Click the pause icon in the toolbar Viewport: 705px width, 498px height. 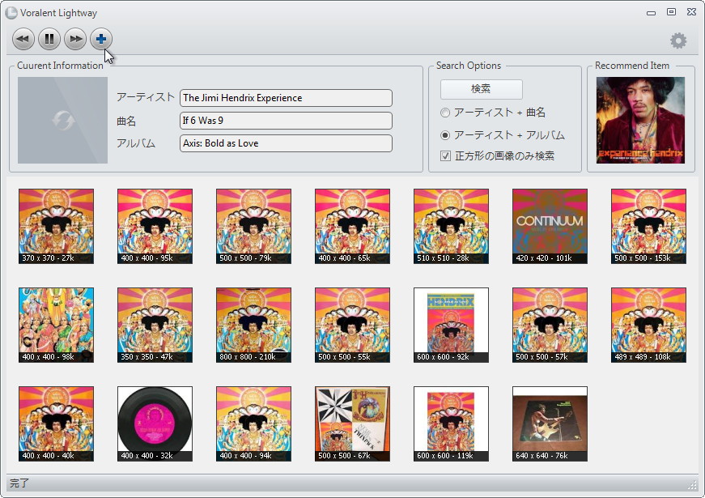pyautogui.click(x=49, y=38)
